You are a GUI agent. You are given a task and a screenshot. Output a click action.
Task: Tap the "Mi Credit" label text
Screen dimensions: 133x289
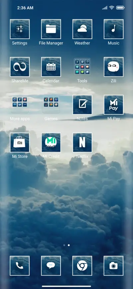click(x=51, y=157)
